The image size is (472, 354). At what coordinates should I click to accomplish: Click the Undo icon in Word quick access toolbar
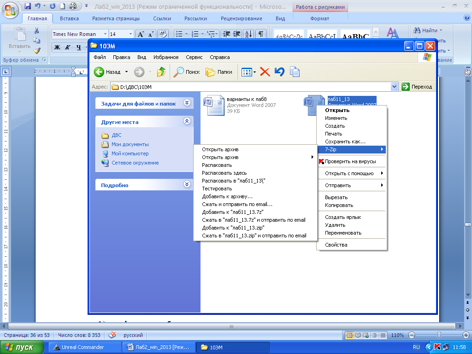pyautogui.click(x=38, y=6)
